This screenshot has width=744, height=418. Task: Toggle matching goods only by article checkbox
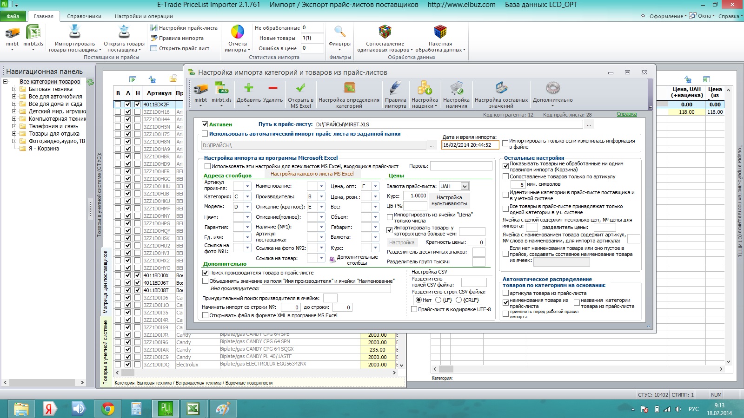[505, 176]
